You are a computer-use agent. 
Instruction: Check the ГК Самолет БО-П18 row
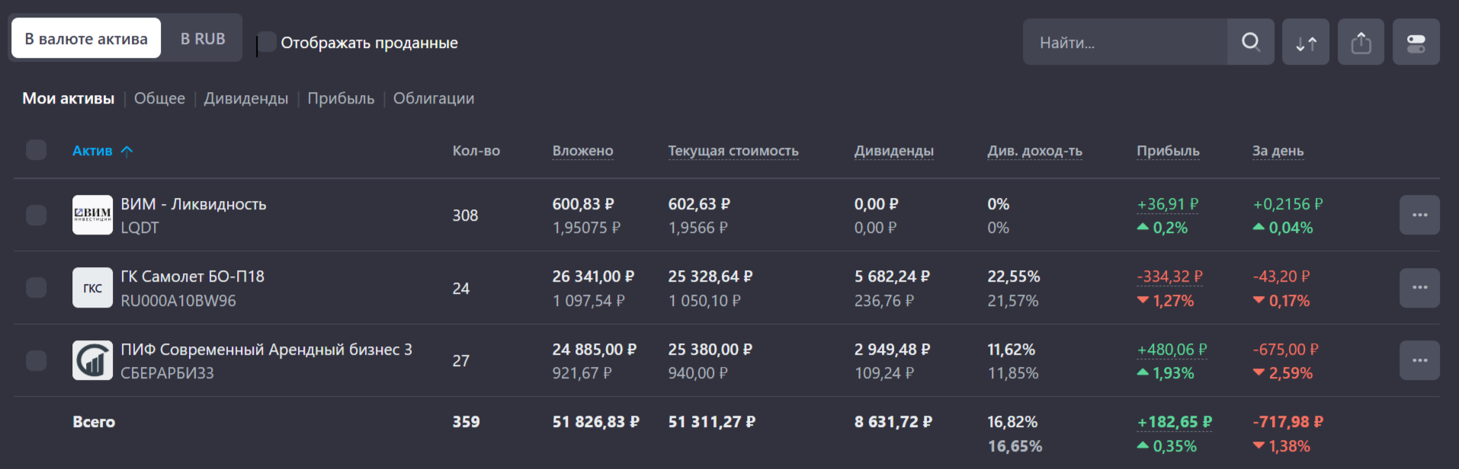tap(36, 288)
